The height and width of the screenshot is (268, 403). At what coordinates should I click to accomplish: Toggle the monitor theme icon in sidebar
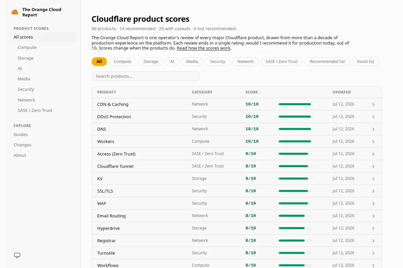(x=17, y=255)
